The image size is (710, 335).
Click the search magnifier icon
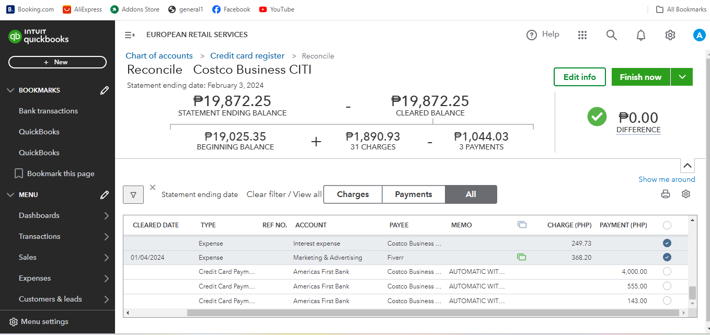point(611,35)
